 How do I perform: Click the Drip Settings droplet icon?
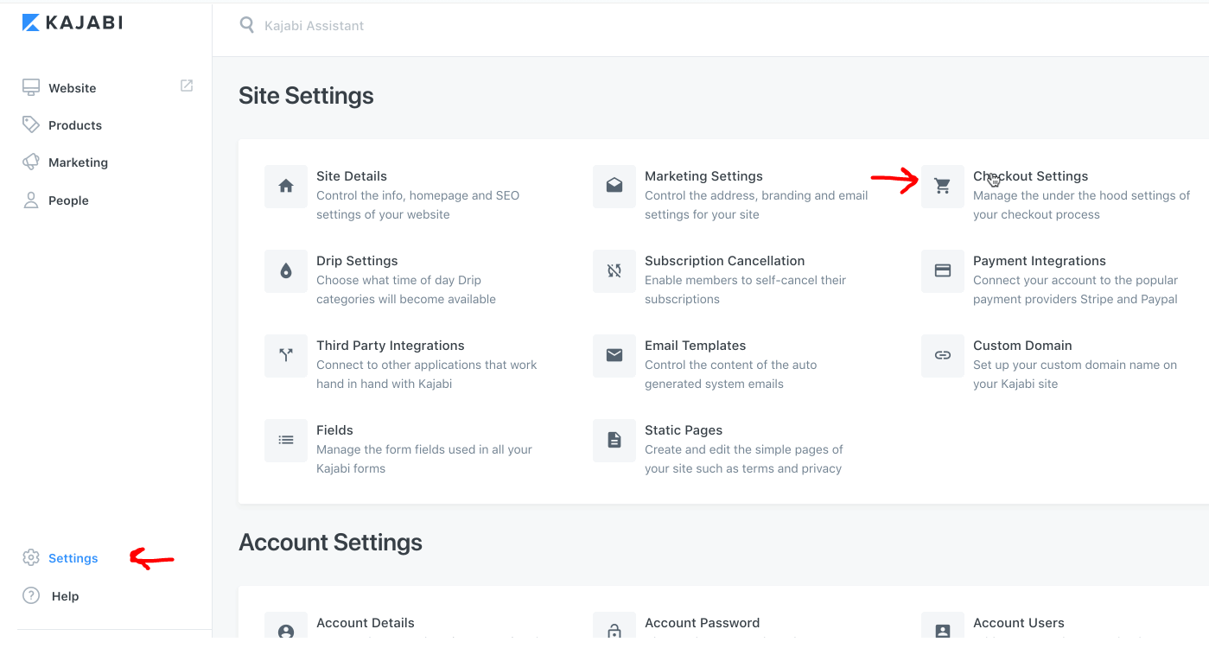click(x=286, y=270)
